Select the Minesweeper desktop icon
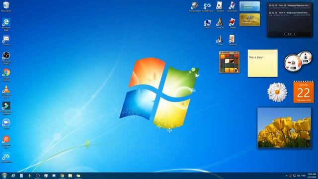 point(195,6)
